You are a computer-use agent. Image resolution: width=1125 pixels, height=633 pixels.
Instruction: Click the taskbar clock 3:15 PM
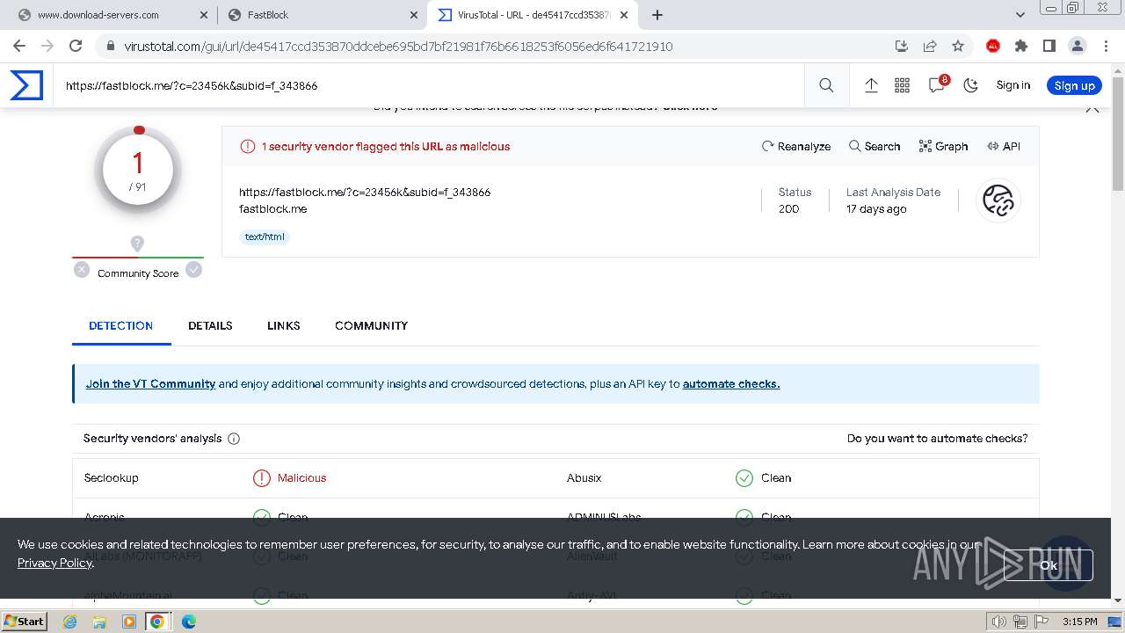pyautogui.click(x=1079, y=622)
